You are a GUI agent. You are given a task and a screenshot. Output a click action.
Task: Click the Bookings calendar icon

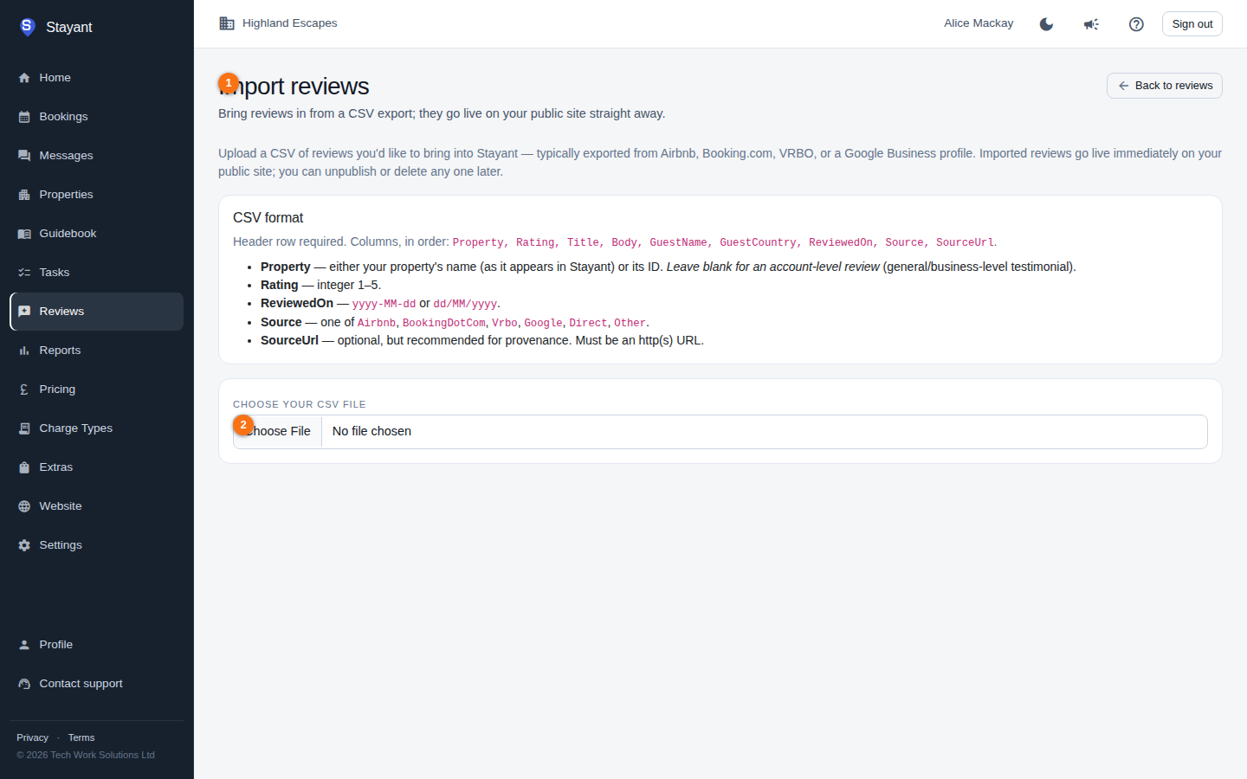coord(24,117)
